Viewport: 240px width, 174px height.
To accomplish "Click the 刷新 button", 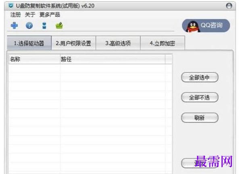I will click(x=200, y=118).
